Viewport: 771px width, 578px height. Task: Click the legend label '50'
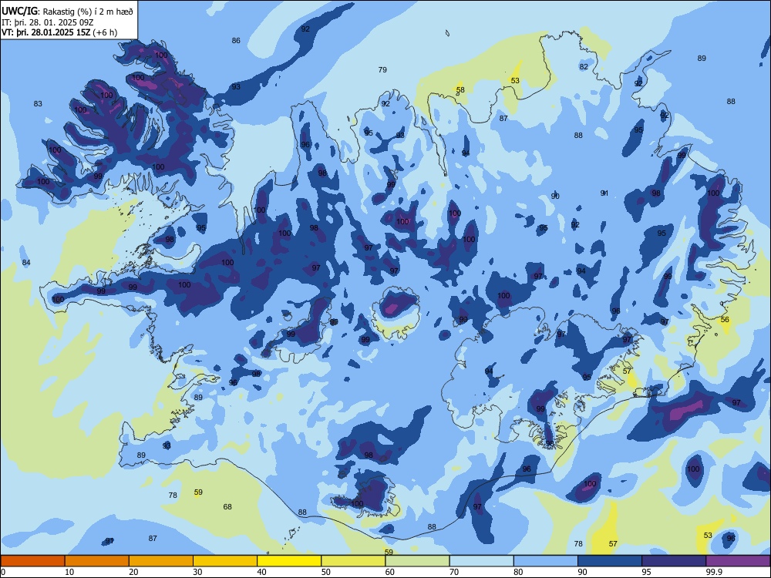[326, 572]
